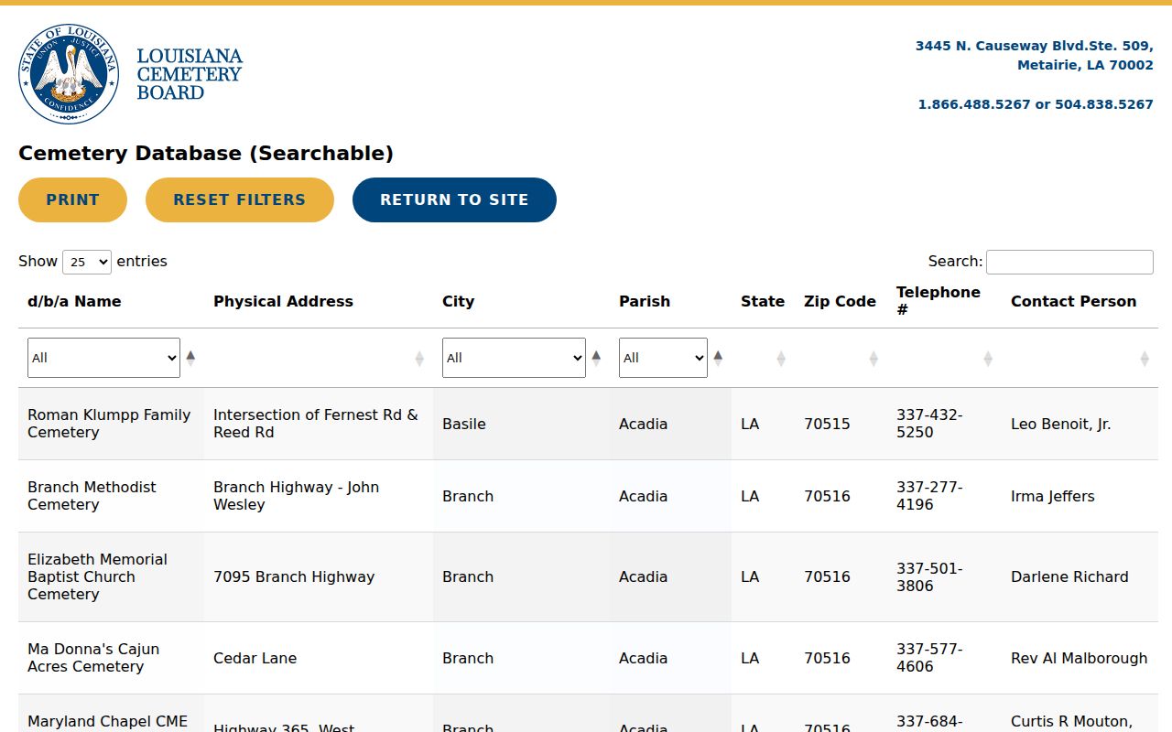Click the PRINT button
Screen dimensions: 1172x732
(x=72, y=199)
